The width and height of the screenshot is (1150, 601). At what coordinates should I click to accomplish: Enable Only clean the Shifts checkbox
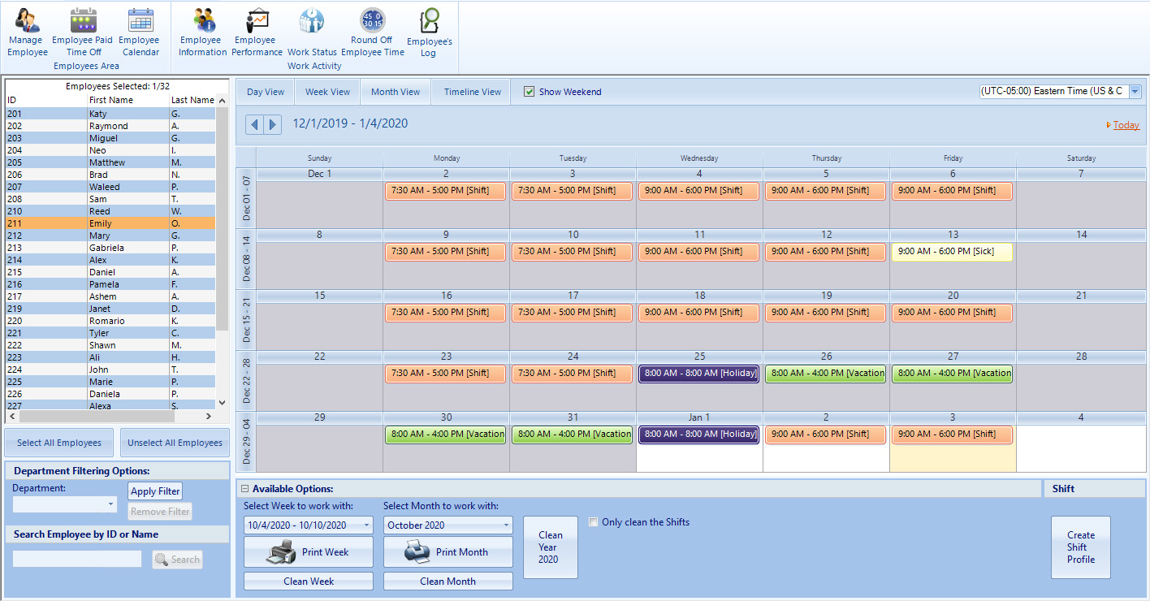point(594,522)
